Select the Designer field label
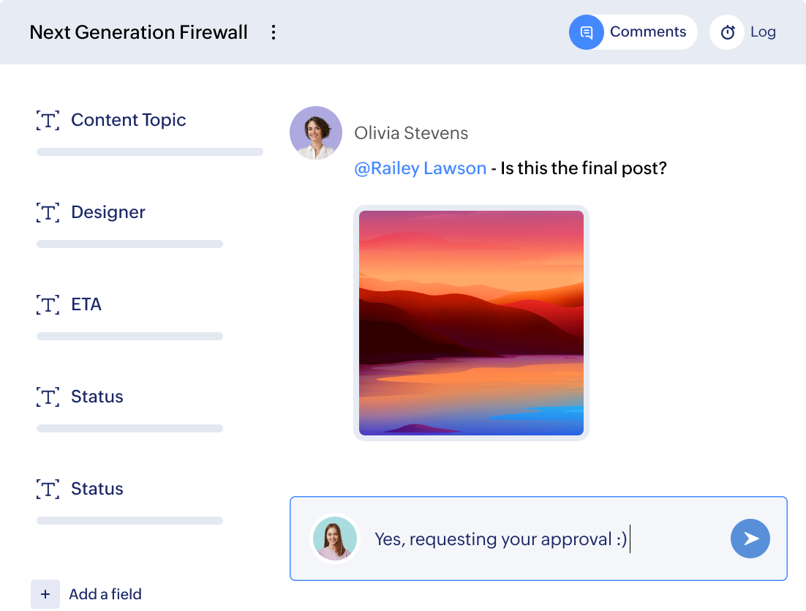 [108, 212]
